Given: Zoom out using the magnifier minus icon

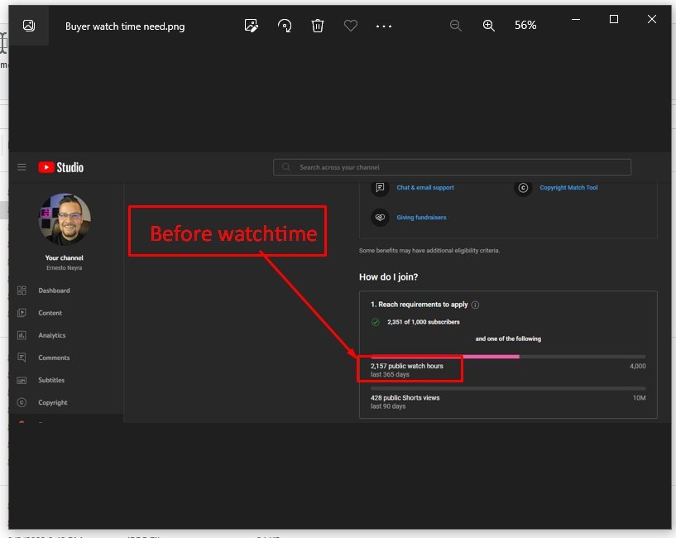Looking at the screenshot, I should tap(455, 26).
